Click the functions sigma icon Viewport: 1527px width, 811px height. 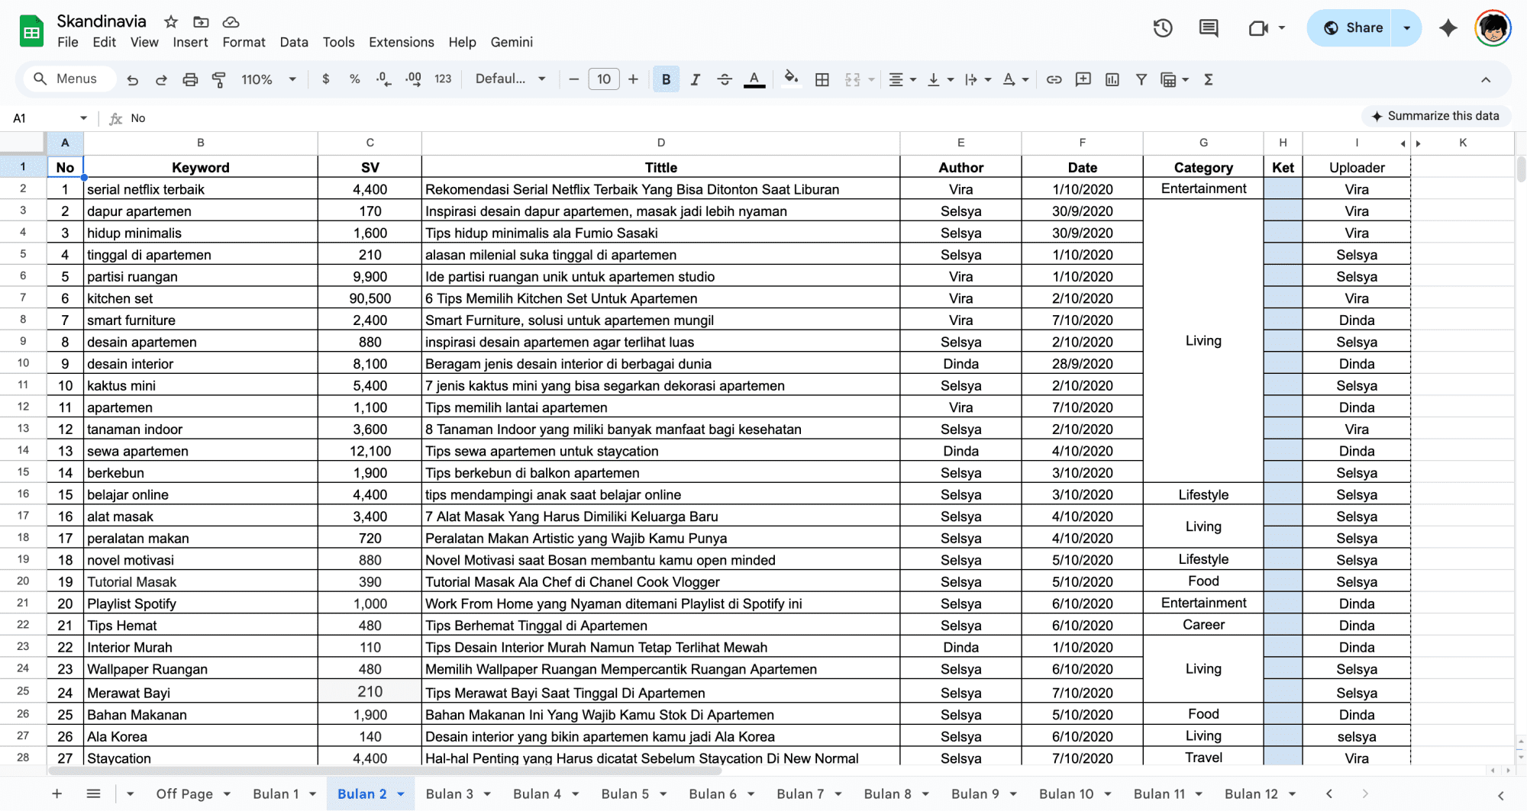(x=1209, y=79)
